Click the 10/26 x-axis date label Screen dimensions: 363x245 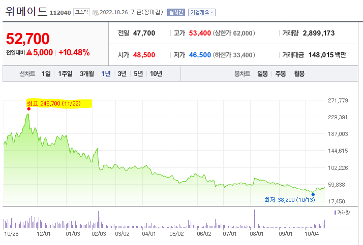(x=11, y=234)
